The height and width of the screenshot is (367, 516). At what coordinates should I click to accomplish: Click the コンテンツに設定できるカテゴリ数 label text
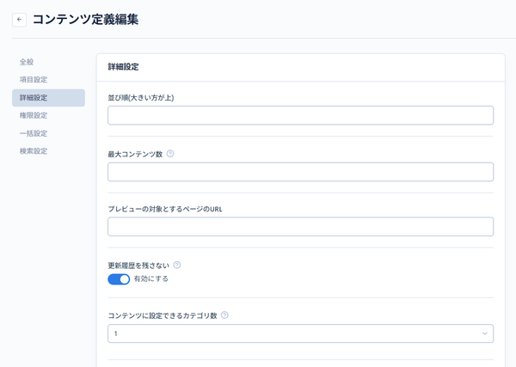[163, 315]
